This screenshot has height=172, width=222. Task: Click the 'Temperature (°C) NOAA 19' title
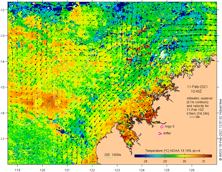[x=165, y=151]
